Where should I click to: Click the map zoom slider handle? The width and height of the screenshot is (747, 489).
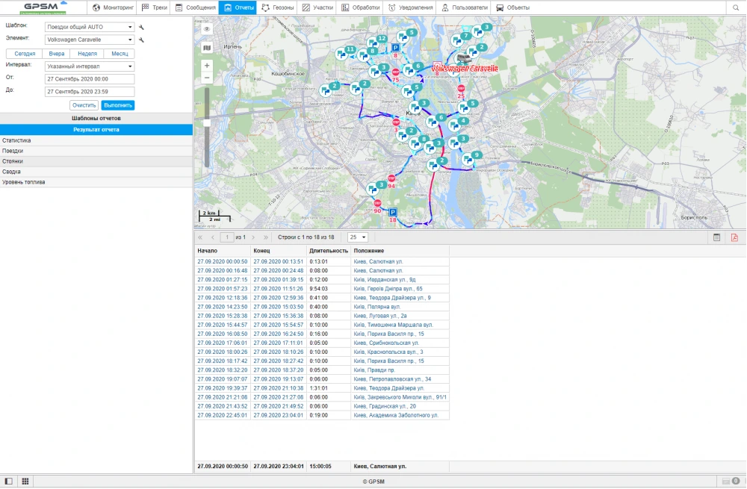click(x=207, y=123)
